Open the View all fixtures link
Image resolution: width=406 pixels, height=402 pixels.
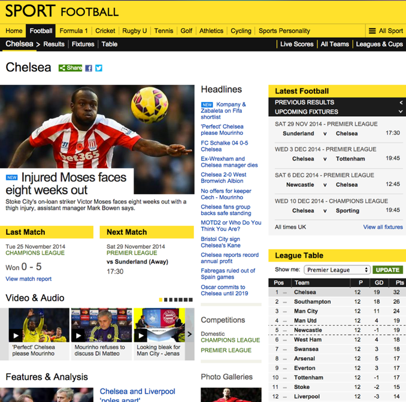[383, 227]
